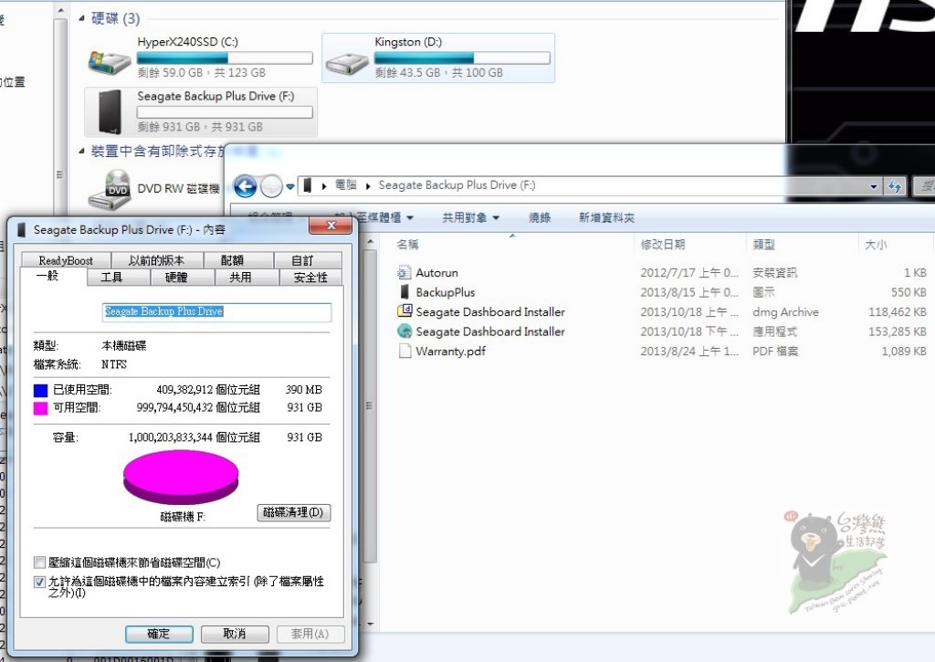Screen dimensions: 935x662
Task: Switch to the ReadyBoost tab
Action: [66, 260]
